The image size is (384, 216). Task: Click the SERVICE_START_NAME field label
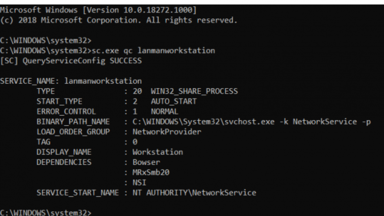(x=77, y=193)
